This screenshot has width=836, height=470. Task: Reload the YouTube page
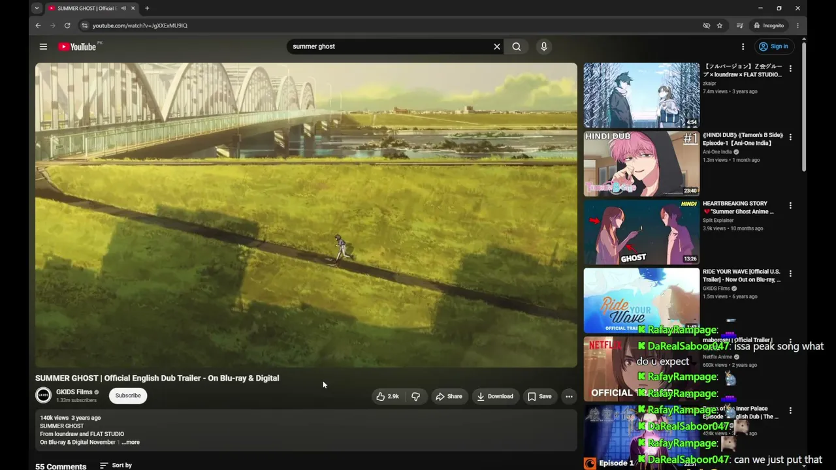[x=67, y=25]
